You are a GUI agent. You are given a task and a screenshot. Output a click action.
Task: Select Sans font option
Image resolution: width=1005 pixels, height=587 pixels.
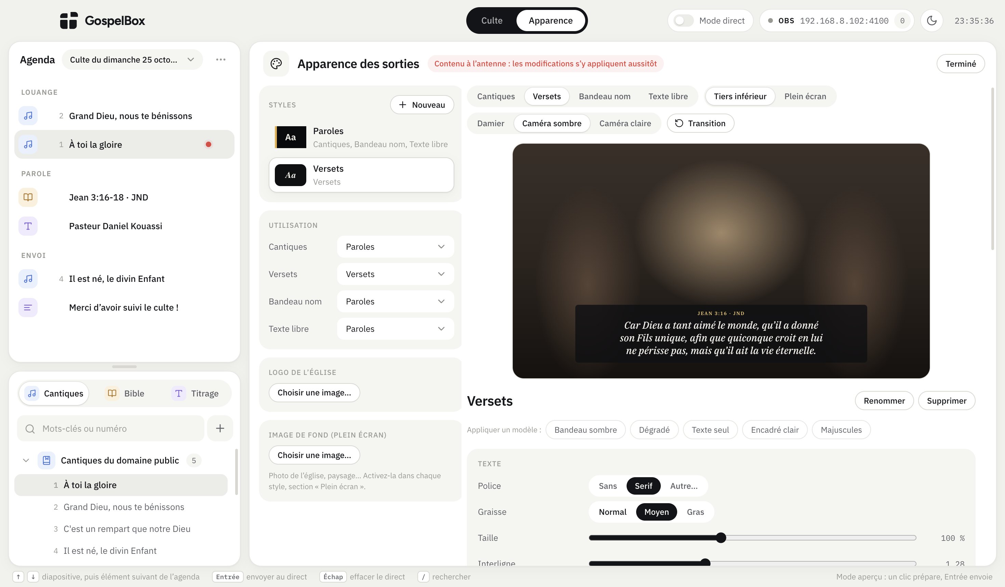click(607, 486)
